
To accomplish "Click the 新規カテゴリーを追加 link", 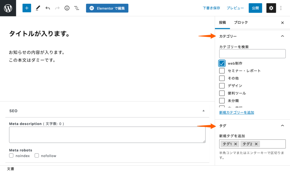I will pos(236,112).
